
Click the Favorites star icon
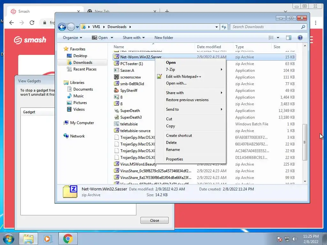[66, 49]
